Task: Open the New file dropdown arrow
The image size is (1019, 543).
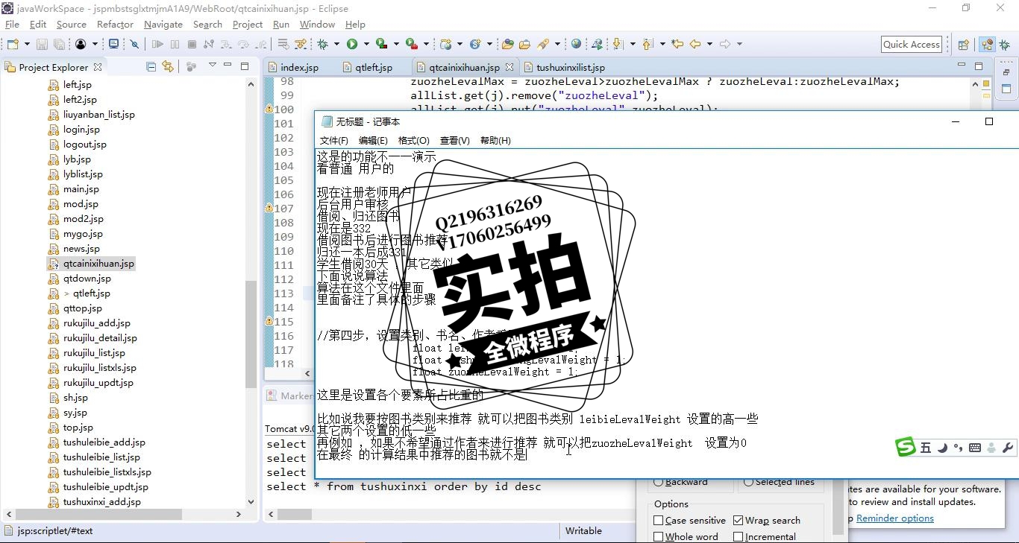Action: point(27,44)
